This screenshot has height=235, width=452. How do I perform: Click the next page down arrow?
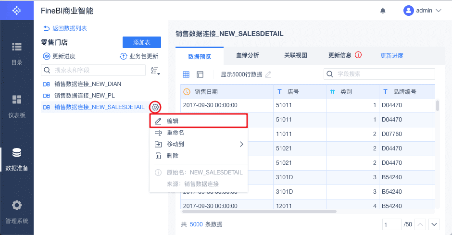tap(435, 224)
